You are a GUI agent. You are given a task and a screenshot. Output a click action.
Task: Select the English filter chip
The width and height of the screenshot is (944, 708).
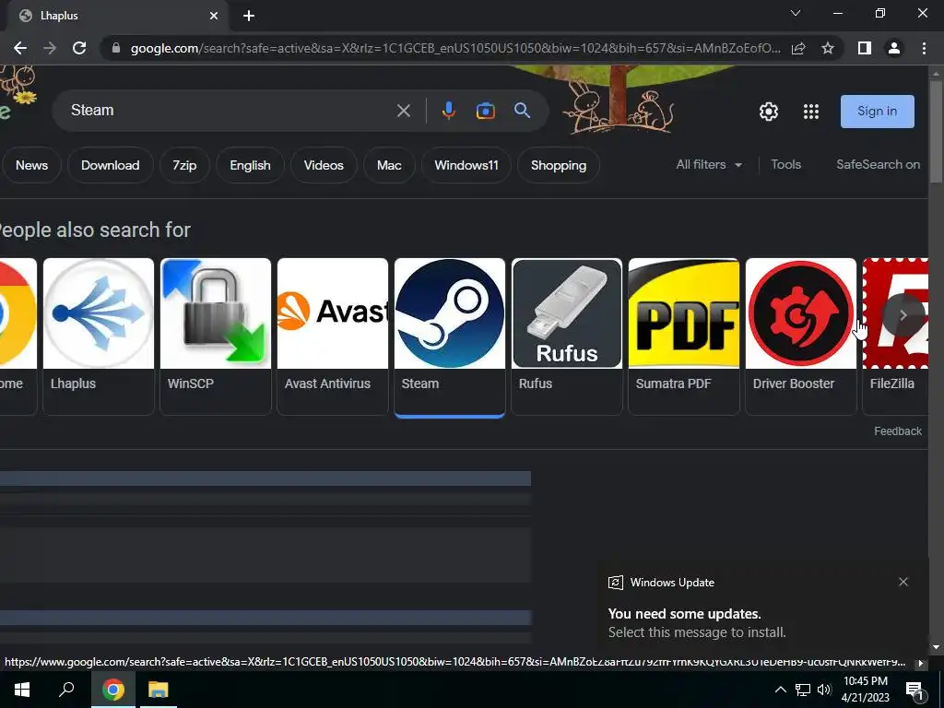pyautogui.click(x=250, y=165)
